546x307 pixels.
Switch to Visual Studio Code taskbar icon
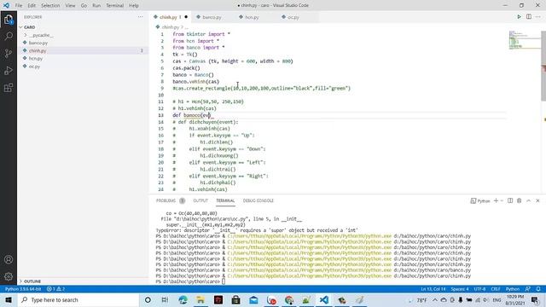pyautogui.click(x=324, y=299)
